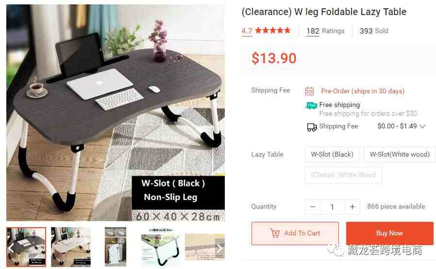This screenshot has width=436, height=269.
Task: Click the next thumbnail arrow
Action: tap(219, 248)
